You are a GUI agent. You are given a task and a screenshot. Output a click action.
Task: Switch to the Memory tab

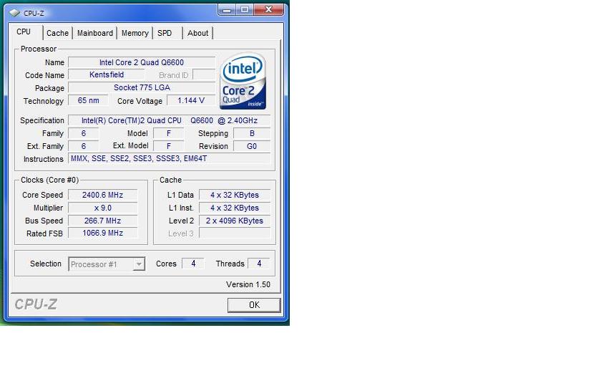pyautogui.click(x=135, y=34)
